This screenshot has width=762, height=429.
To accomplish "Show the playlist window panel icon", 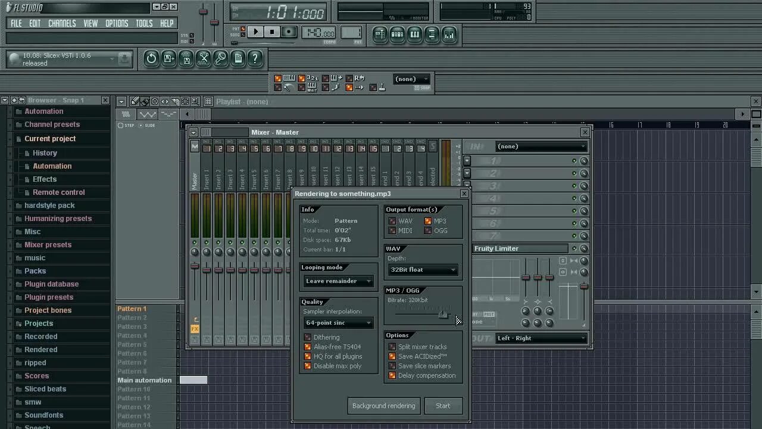I will (380, 35).
